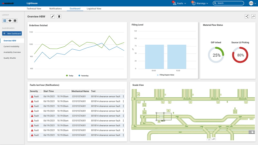Open three-dot menu of first fault row
This screenshot has height=145, width=258.
[x=123, y=96]
